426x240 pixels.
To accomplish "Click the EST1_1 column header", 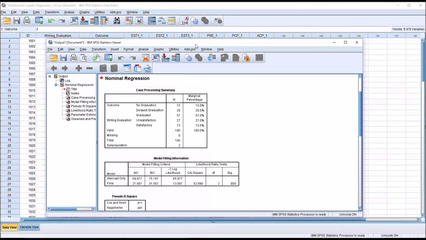I will [x=137, y=36].
